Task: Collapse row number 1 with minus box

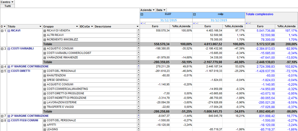Action: (x=2, y=31)
